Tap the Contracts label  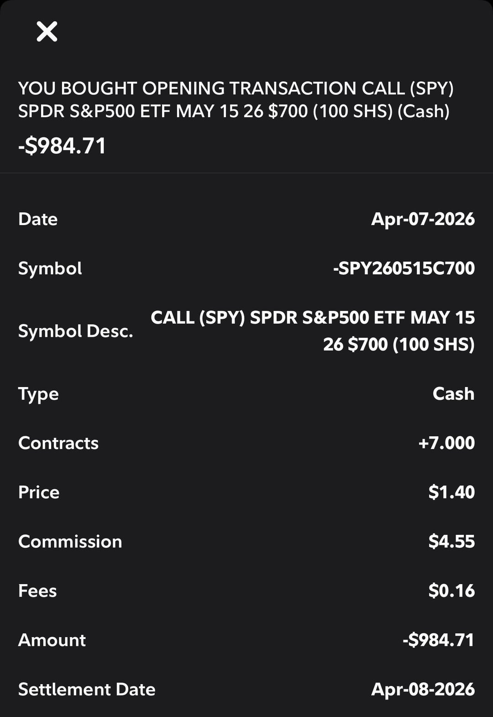click(x=58, y=443)
